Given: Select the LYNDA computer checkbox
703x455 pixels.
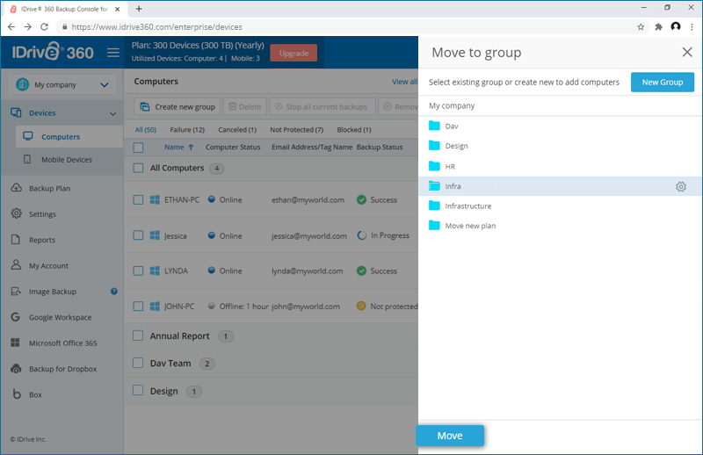Looking at the screenshot, I should point(138,271).
